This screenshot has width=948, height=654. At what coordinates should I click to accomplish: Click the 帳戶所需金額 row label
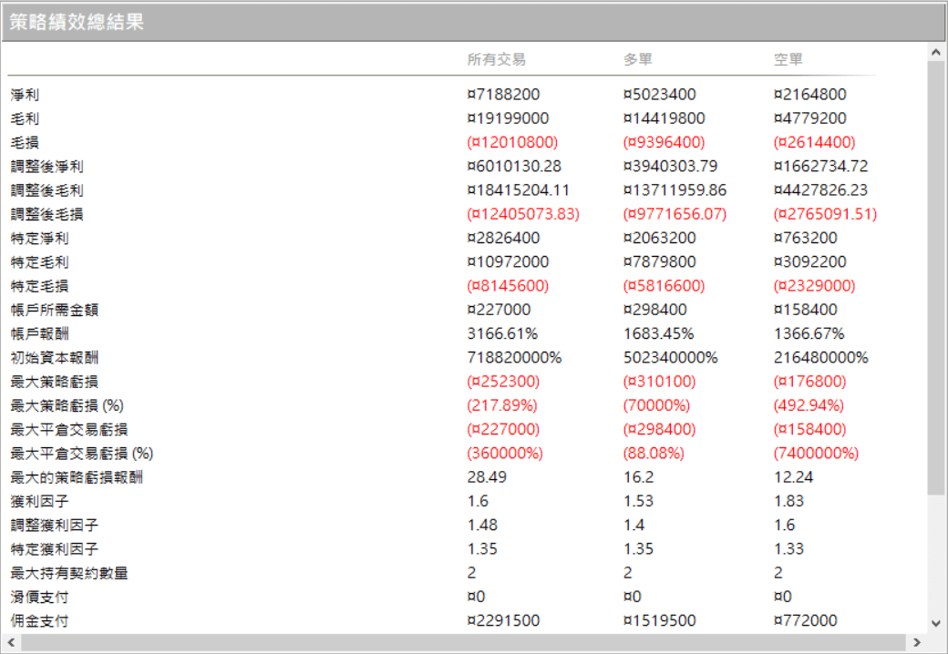pos(55,311)
